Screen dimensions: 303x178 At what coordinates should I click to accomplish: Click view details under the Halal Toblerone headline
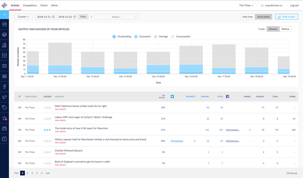coord(60,109)
